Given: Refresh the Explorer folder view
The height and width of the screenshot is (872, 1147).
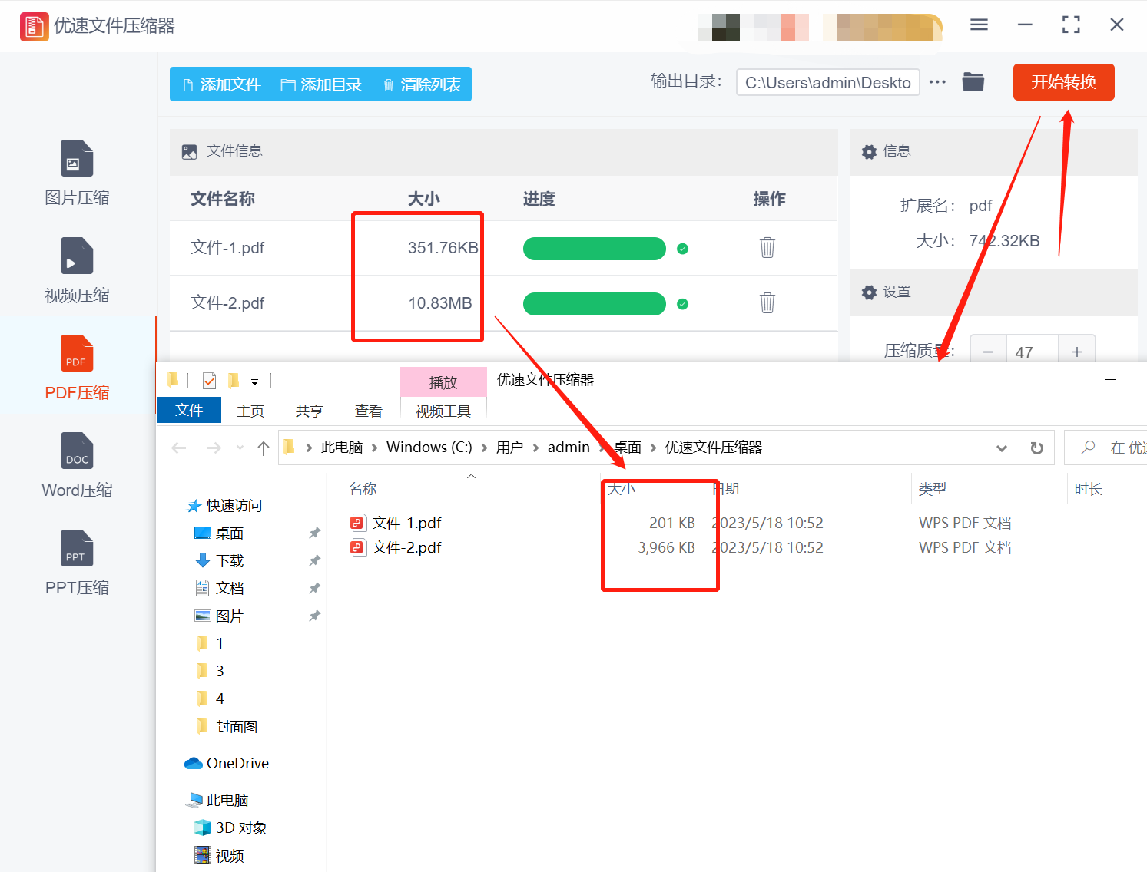Looking at the screenshot, I should pyautogui.click(x=1037, y=448).
